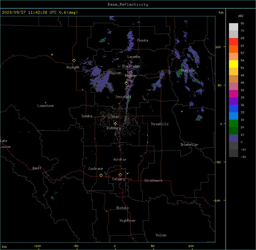Pick the yellow 51-54 dBZ legend swatch
Image resolution: width=256 pixels, height=250 pixels.
coord(233,64)
